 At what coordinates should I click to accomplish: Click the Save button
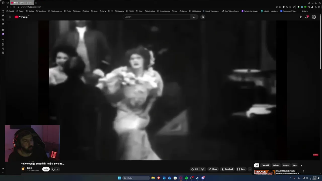pyautogui.click(x=241, y=169)
